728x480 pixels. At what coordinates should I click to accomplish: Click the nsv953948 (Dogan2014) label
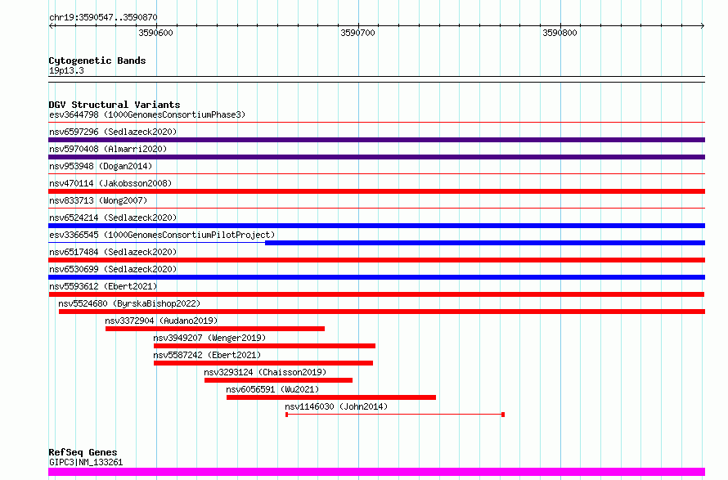coord(101,166)
